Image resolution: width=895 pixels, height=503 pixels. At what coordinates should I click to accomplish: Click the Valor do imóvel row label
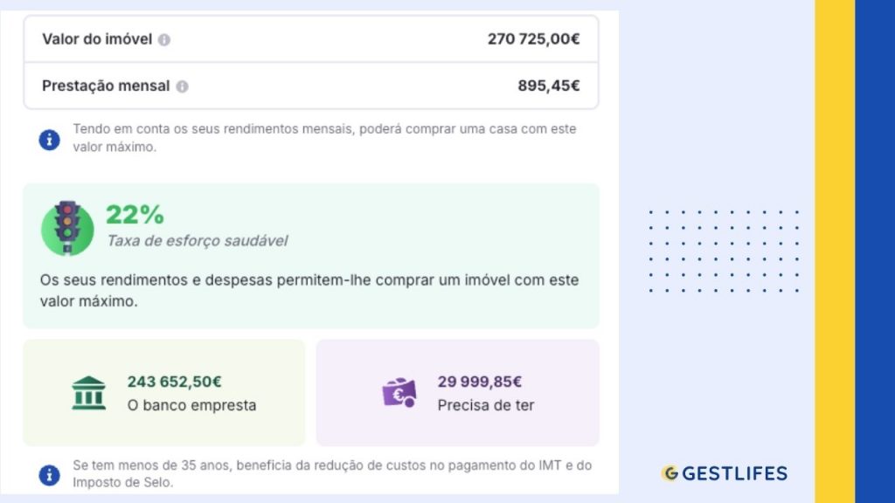[97, 39]
